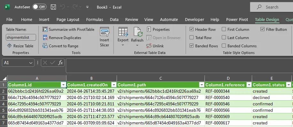The height and width of the screenshot is (127, 293).
Task: Open the Undo history dropdown arrow
Action: tap(68, 7)
